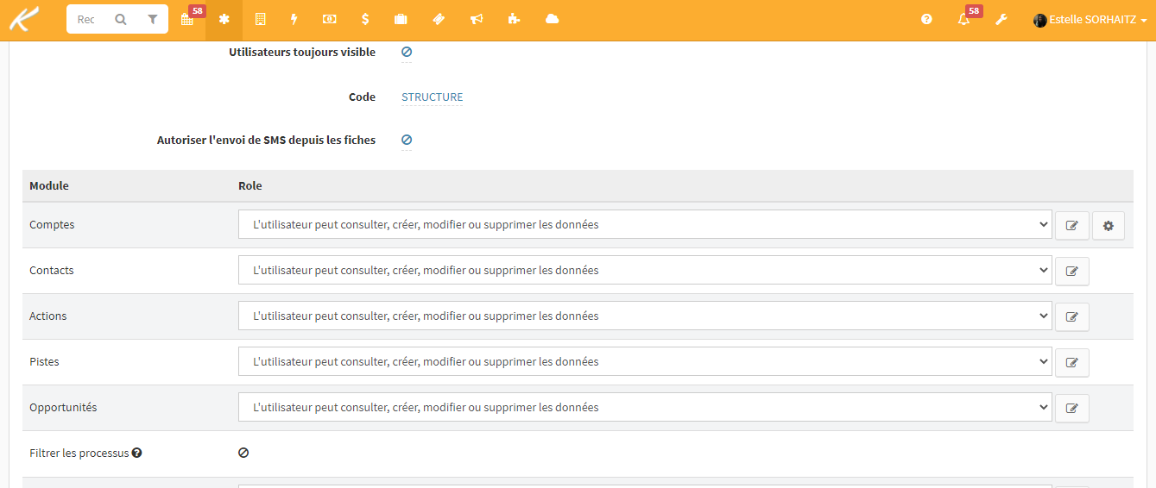The image size is (1156, 488).
Task: Open the cloud icon in the navbar
Action: coord(553,19)
